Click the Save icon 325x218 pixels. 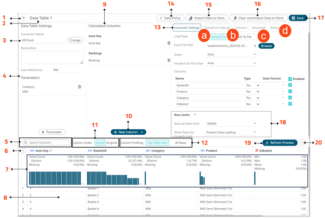click(x=293, y=18)
